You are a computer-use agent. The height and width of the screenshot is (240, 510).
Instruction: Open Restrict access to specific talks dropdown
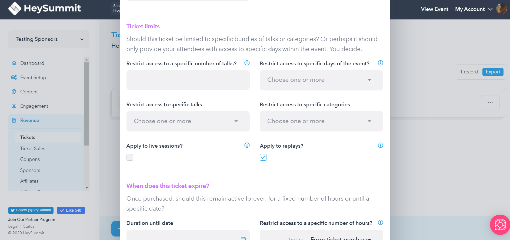pos(188,121)
